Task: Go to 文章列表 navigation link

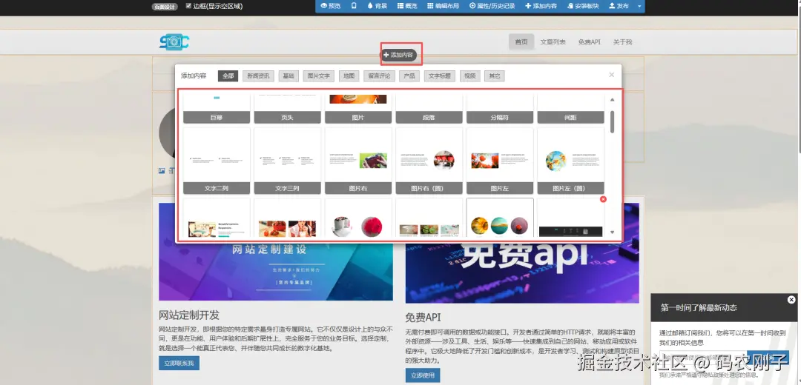Action: click(x=553, y=41)
